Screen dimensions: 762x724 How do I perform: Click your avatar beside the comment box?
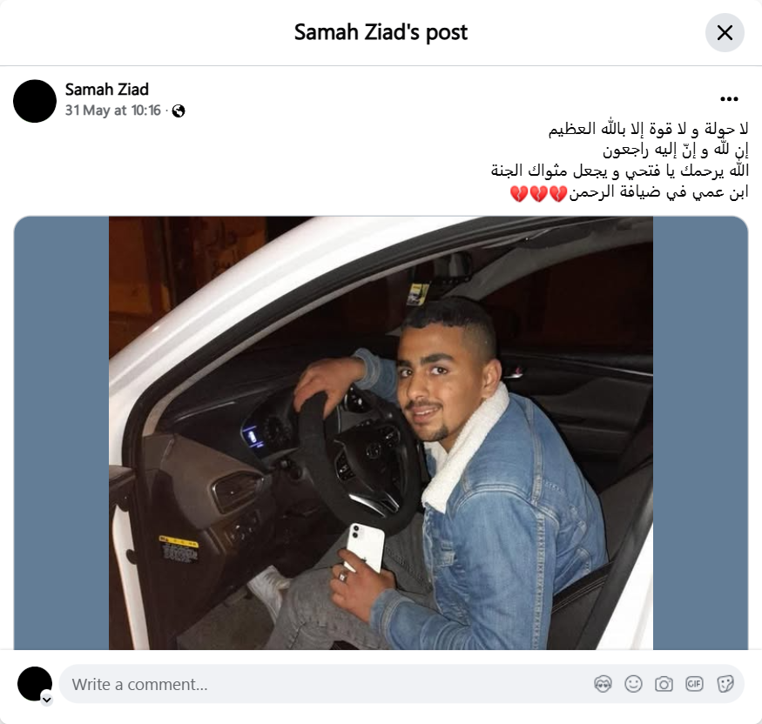pyautogui.click(x=35, y=684)
